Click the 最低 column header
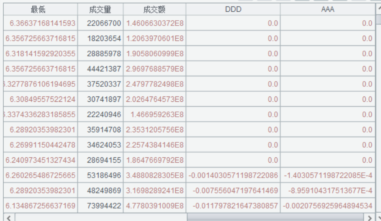This screenshot has width=381, height=221. pos(40,9)
